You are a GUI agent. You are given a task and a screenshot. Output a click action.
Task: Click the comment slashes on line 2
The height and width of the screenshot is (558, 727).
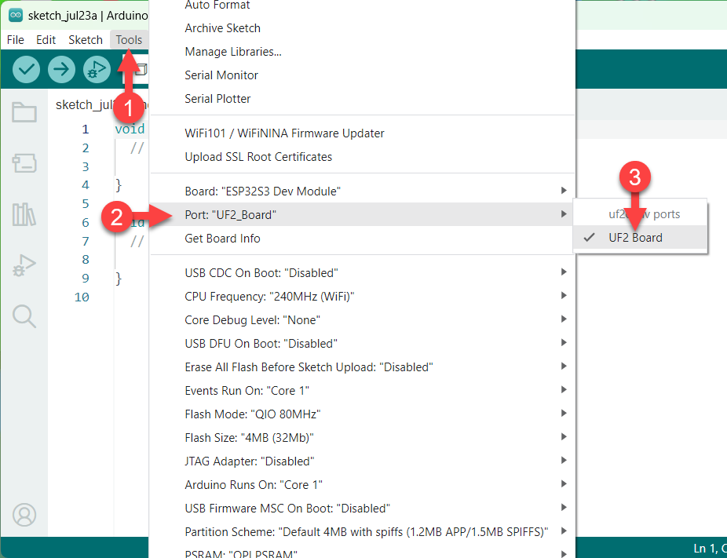(x=137, y=148)
